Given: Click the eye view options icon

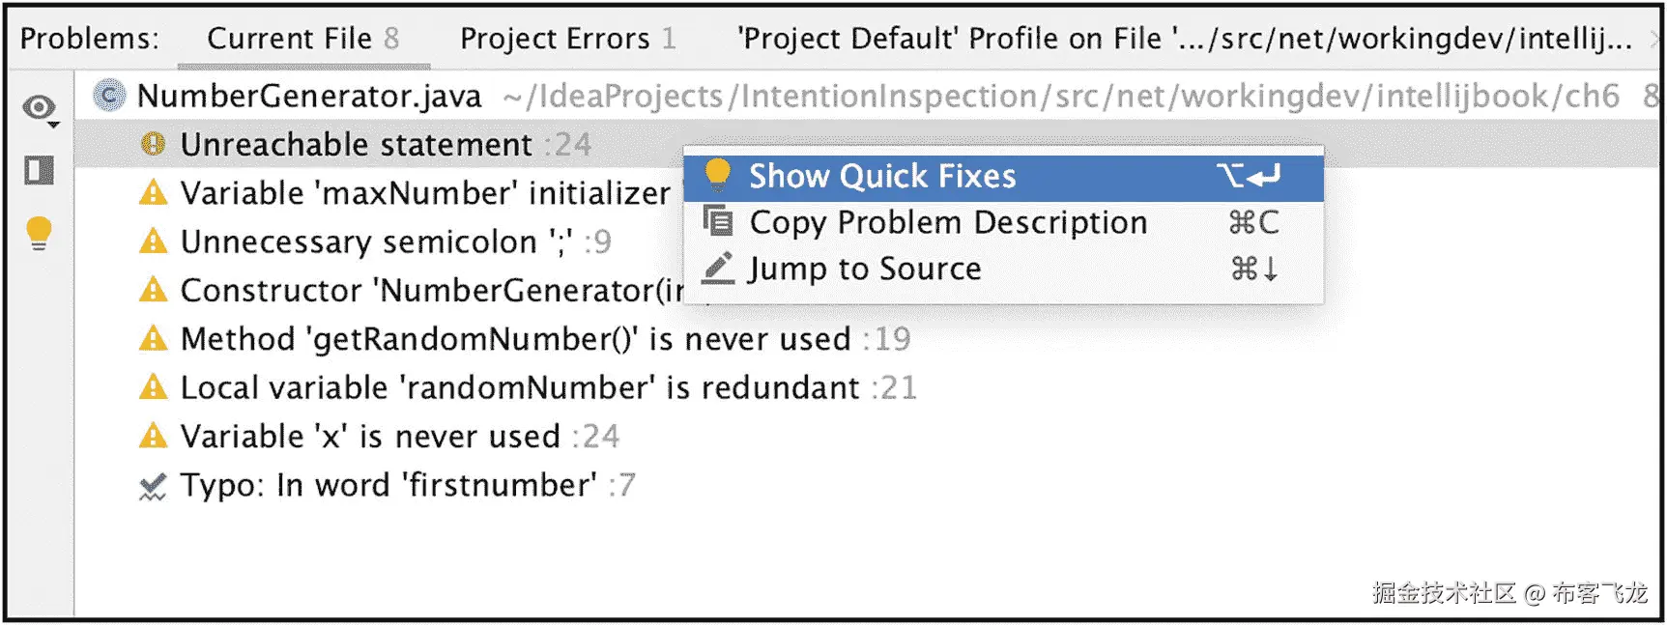Looking at the screenshot, I should point(39,107).
